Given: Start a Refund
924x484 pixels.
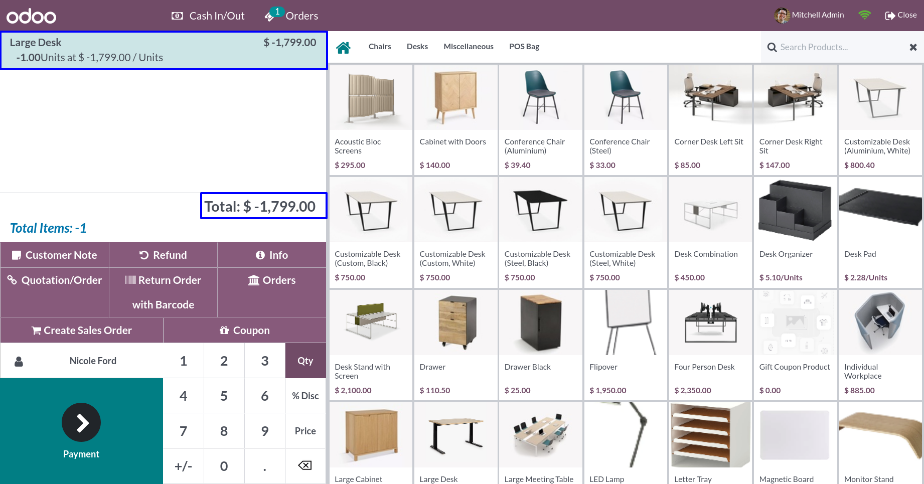Looking at the screenshot, I should click(x=163, y=255).
